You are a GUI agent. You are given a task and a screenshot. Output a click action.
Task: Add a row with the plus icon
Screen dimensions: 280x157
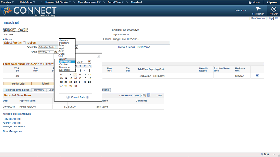coord(257,76)
